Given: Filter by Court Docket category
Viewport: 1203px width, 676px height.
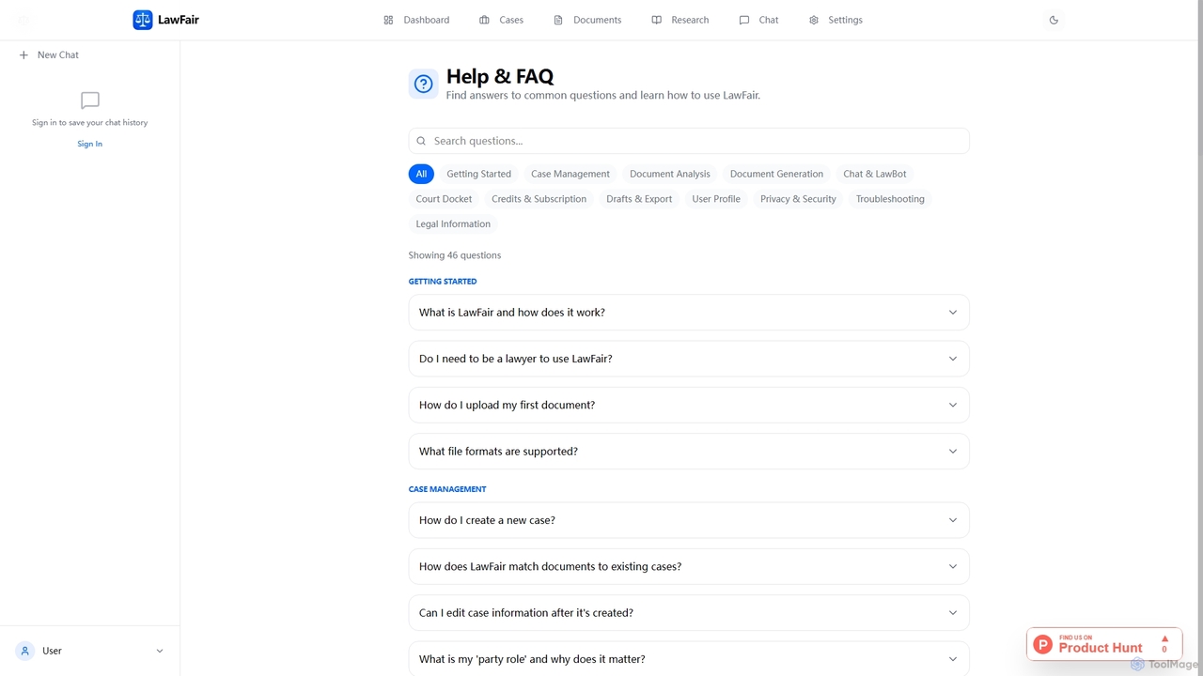Looking at the screenshot, I should coord(444,199).
